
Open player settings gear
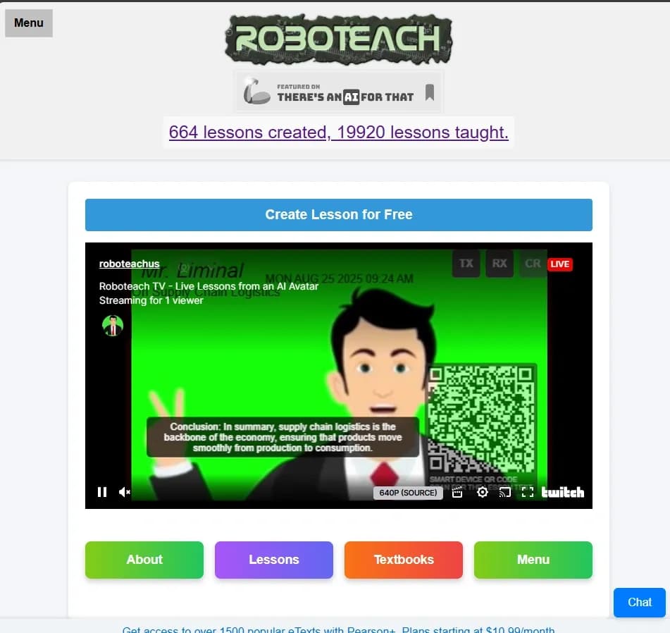tap(483, 493)
